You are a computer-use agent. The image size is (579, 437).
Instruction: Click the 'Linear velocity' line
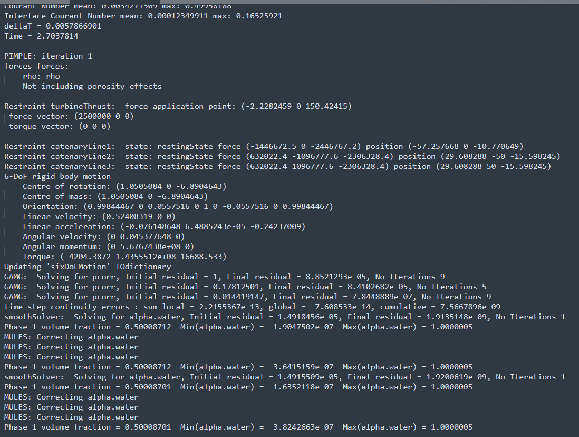[x=99, y=216]
